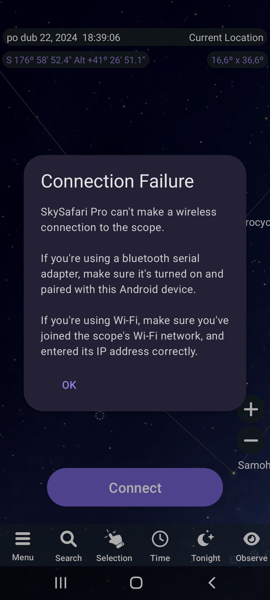Dismiss the Connection Failure dialog with OK
This screenshot has width=270, height=600.
click(69, 385)
